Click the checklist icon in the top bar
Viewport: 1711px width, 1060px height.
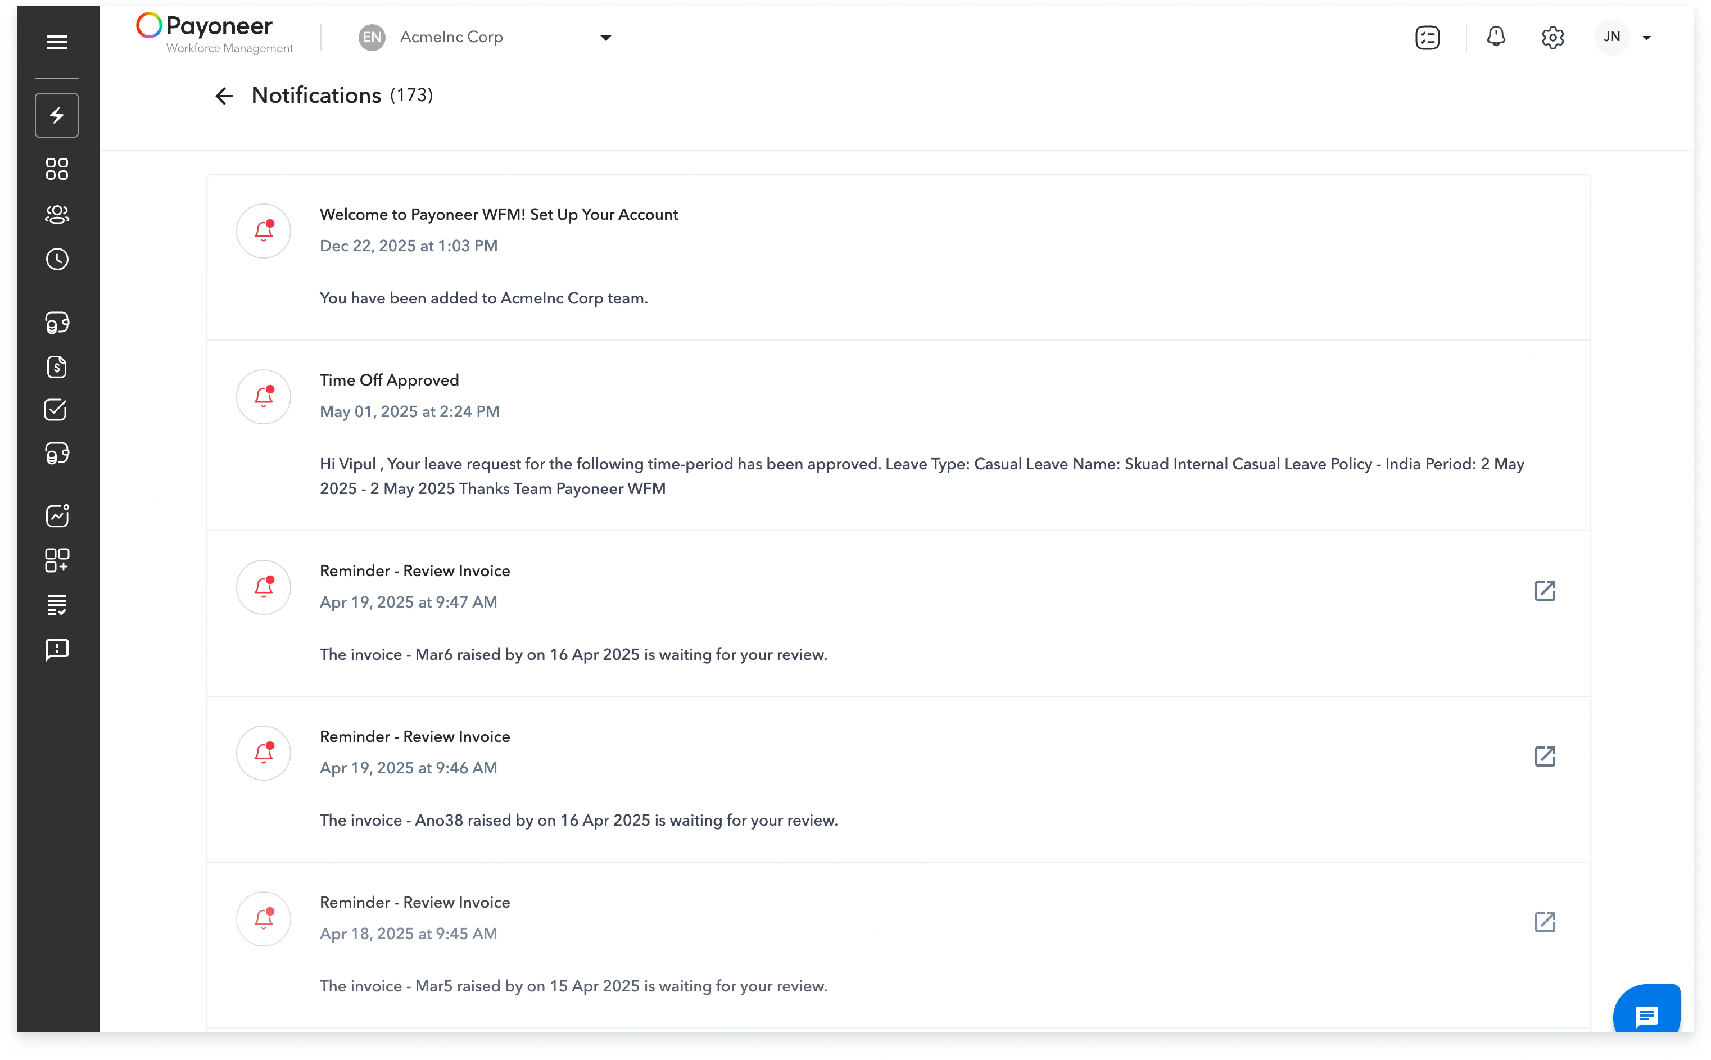pyautogui.click(x=1427, y=37)
